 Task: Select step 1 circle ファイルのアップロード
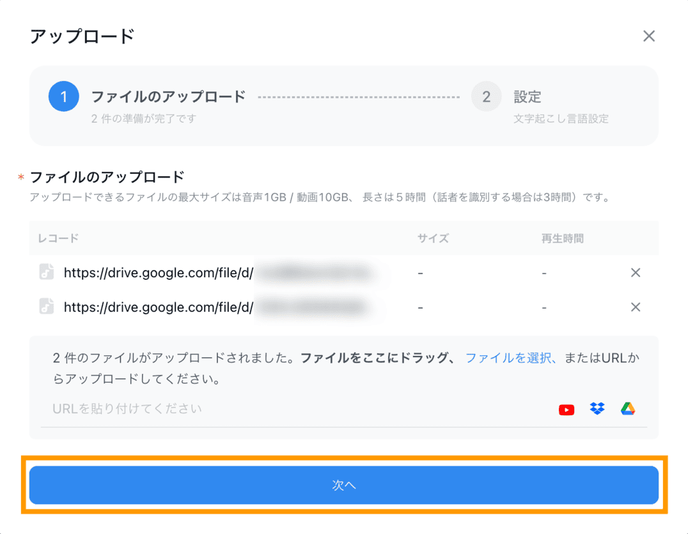pyautogui.click(x=64, y=96)
